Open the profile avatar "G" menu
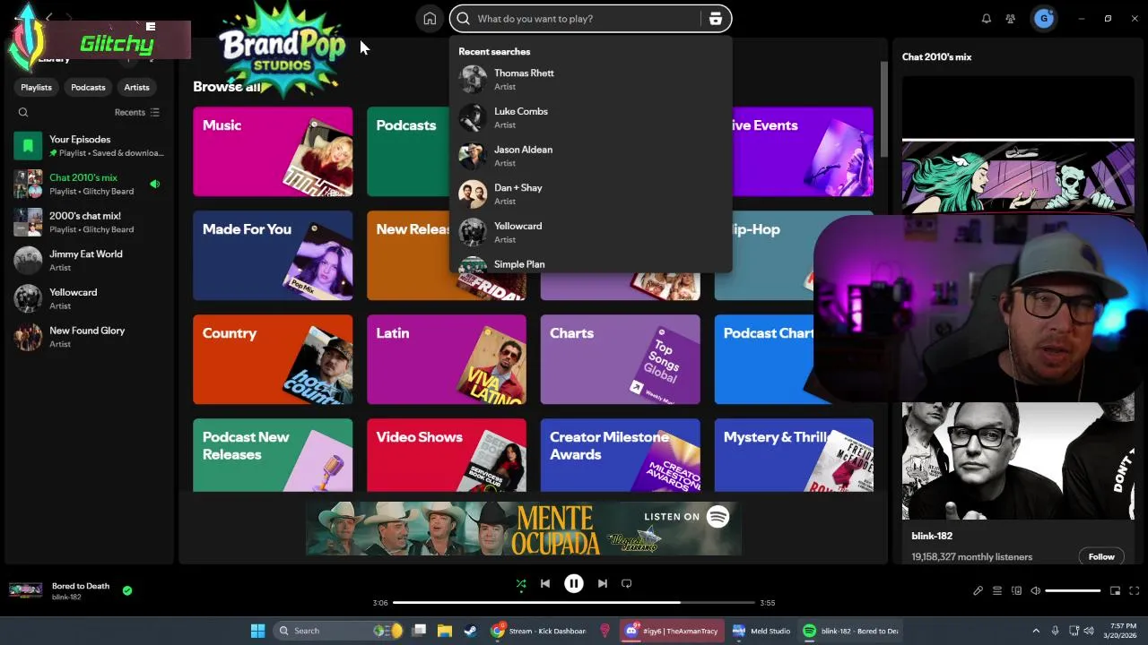 [1044, 18]
